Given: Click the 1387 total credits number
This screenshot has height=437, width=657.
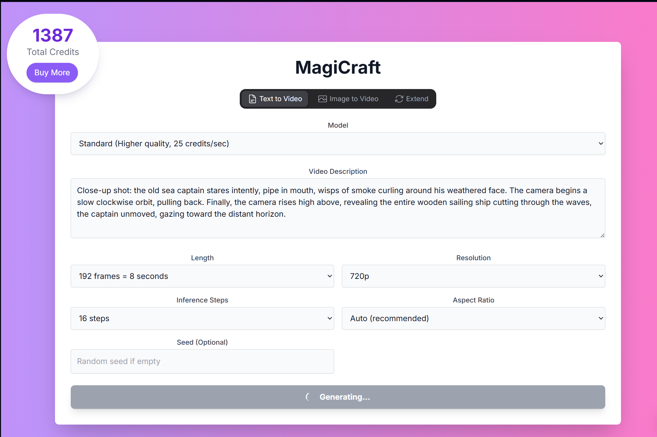Looking at the screenshot, I should [x=53, y=35].
